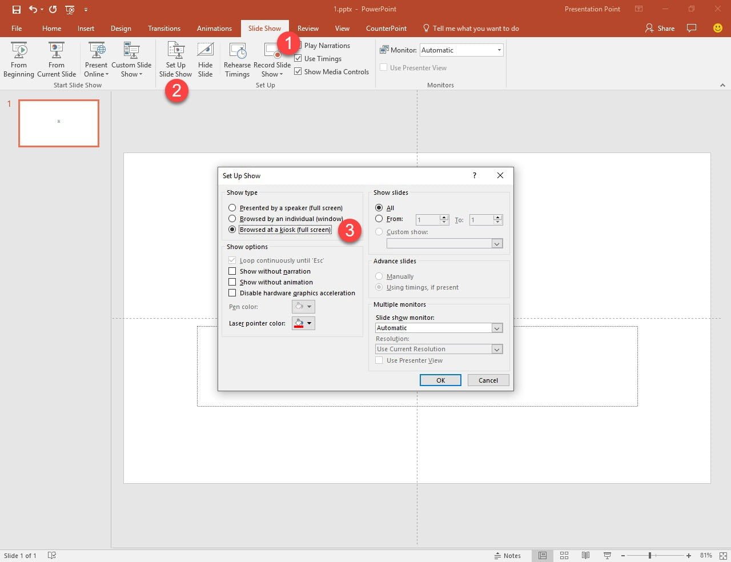The height and width of the screenshot is (562, 731).
Task: Open the Monitor dropdown in ribbon
Action: point(499,50)
